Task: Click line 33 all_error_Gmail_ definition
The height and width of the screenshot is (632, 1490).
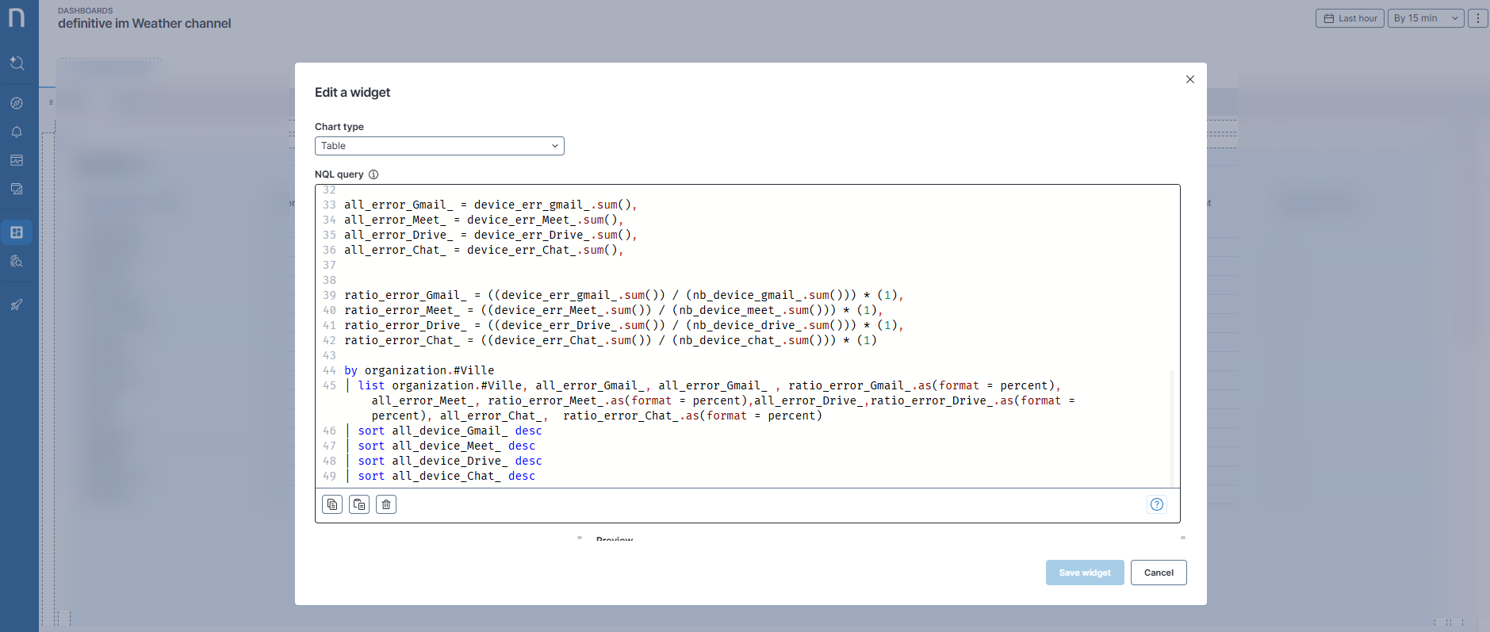Action: 490,205
